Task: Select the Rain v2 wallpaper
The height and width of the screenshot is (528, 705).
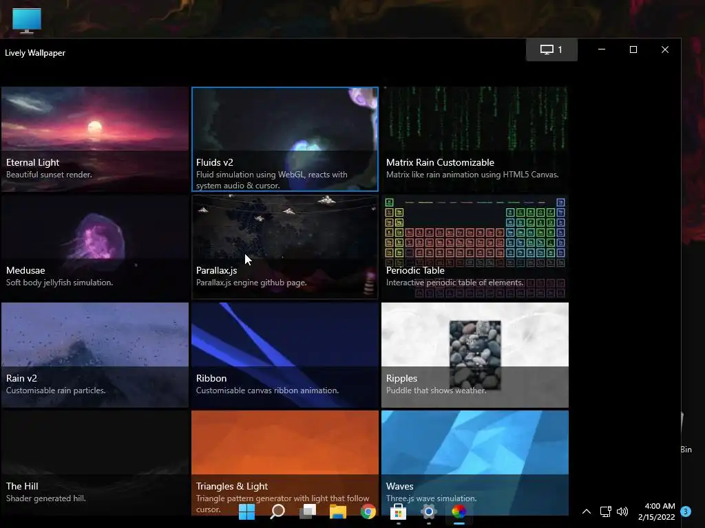Action: point(95,355)
